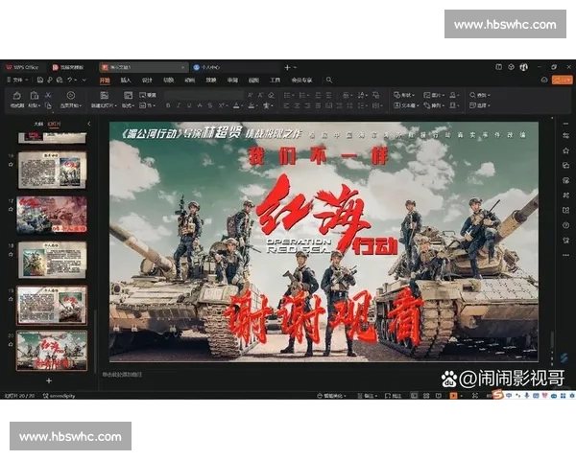576x460 pixels.
Task: Open the Arrange (排列) dropdown
Action: point(434,105)
